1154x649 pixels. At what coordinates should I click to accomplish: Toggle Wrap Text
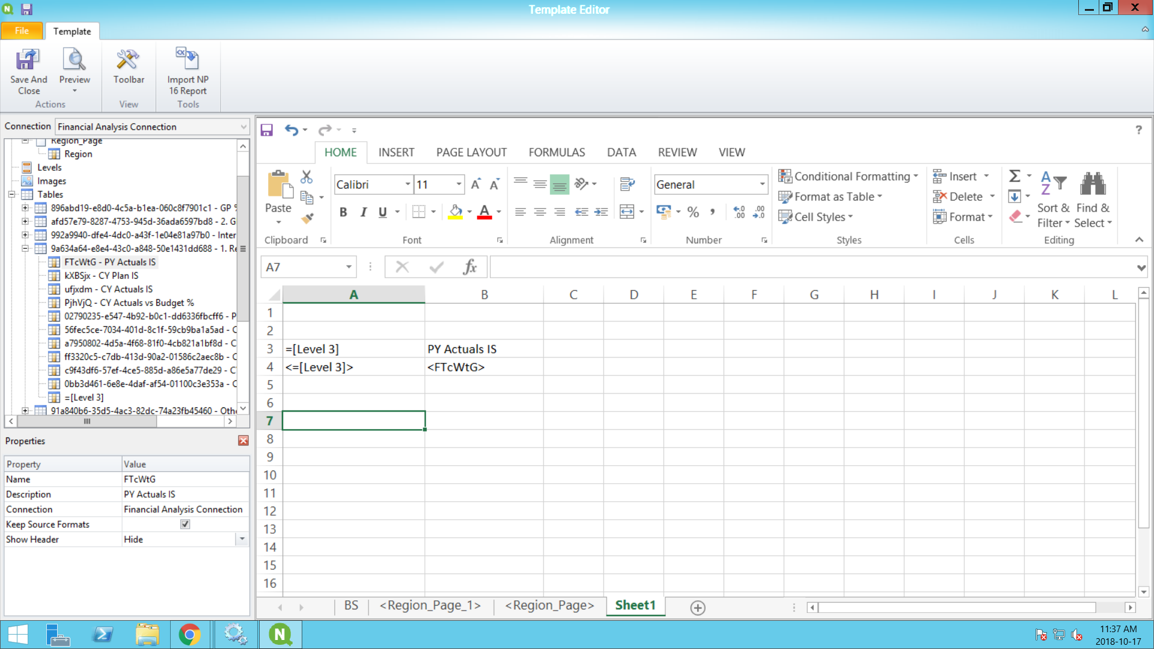coord(627,184)
